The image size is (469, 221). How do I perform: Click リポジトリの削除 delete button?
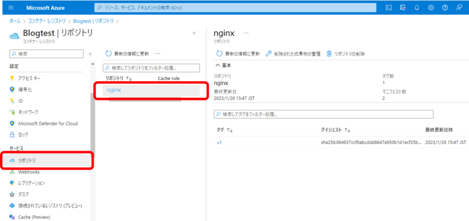[x=346, y=54]
